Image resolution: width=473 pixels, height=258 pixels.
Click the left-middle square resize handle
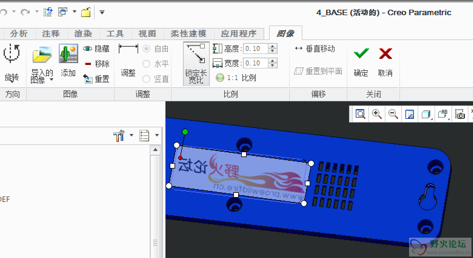(172, 166)
